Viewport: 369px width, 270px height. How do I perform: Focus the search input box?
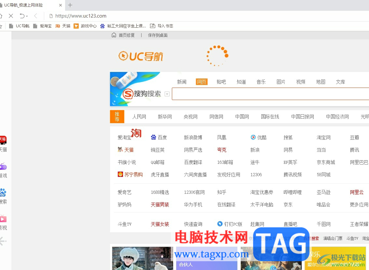(x=270, y=94)
